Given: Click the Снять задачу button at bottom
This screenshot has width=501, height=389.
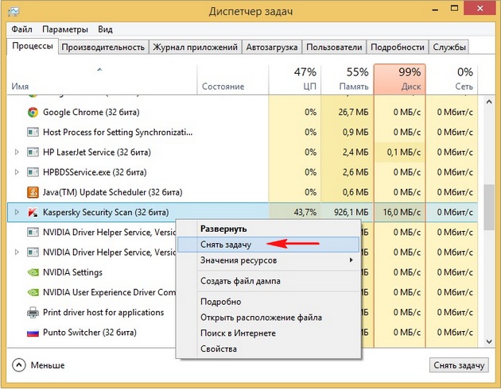Looking at the screenshot, I should (x=459, y=365).
